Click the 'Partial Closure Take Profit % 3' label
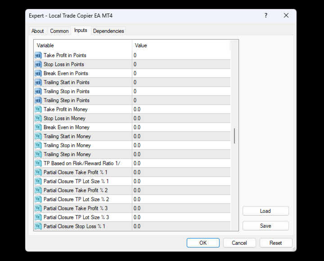Screen dimensions: 324x261 pos(76,208)
